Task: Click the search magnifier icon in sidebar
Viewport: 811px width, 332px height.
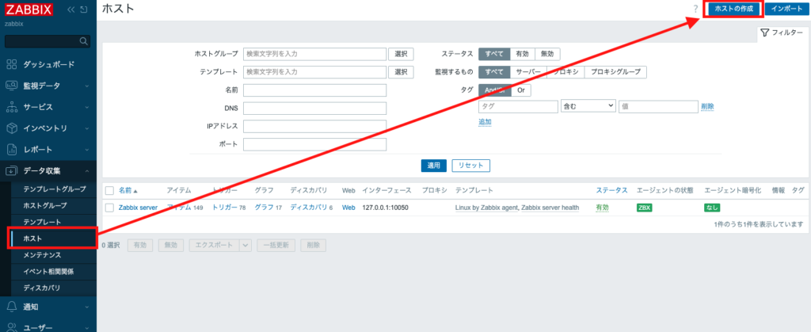Action: pos(84,41)
